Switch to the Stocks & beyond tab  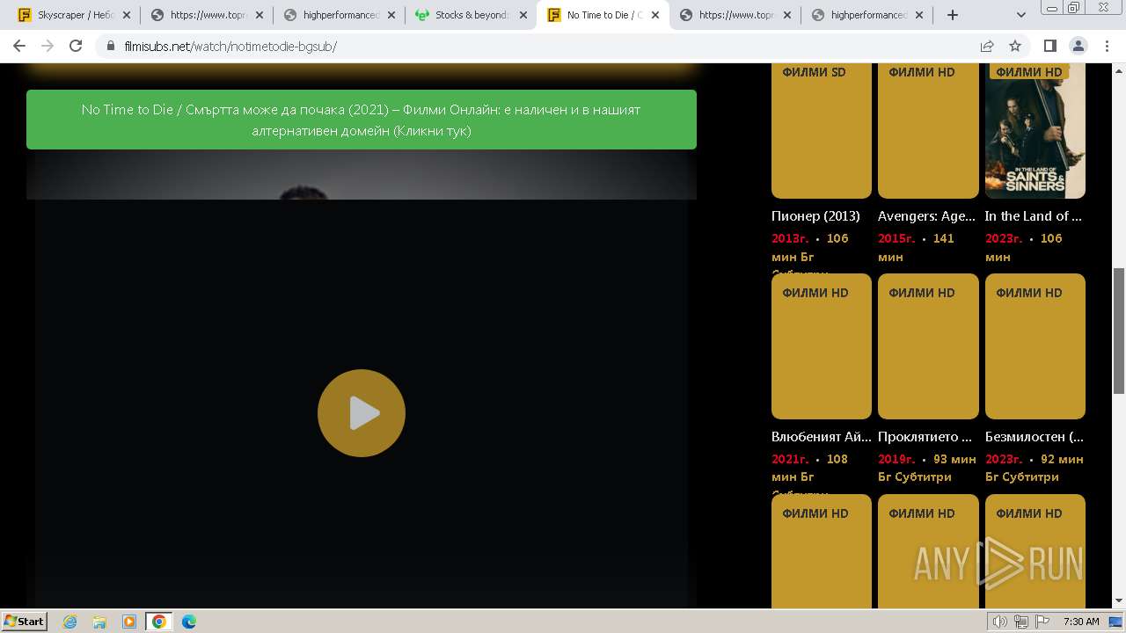point(471,15)
